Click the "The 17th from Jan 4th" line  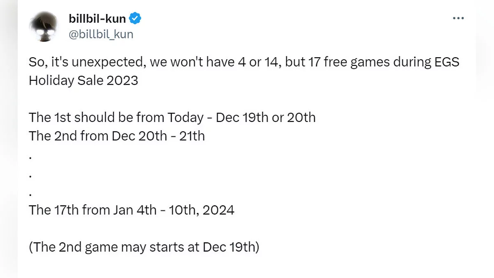(x=131, y=210)
